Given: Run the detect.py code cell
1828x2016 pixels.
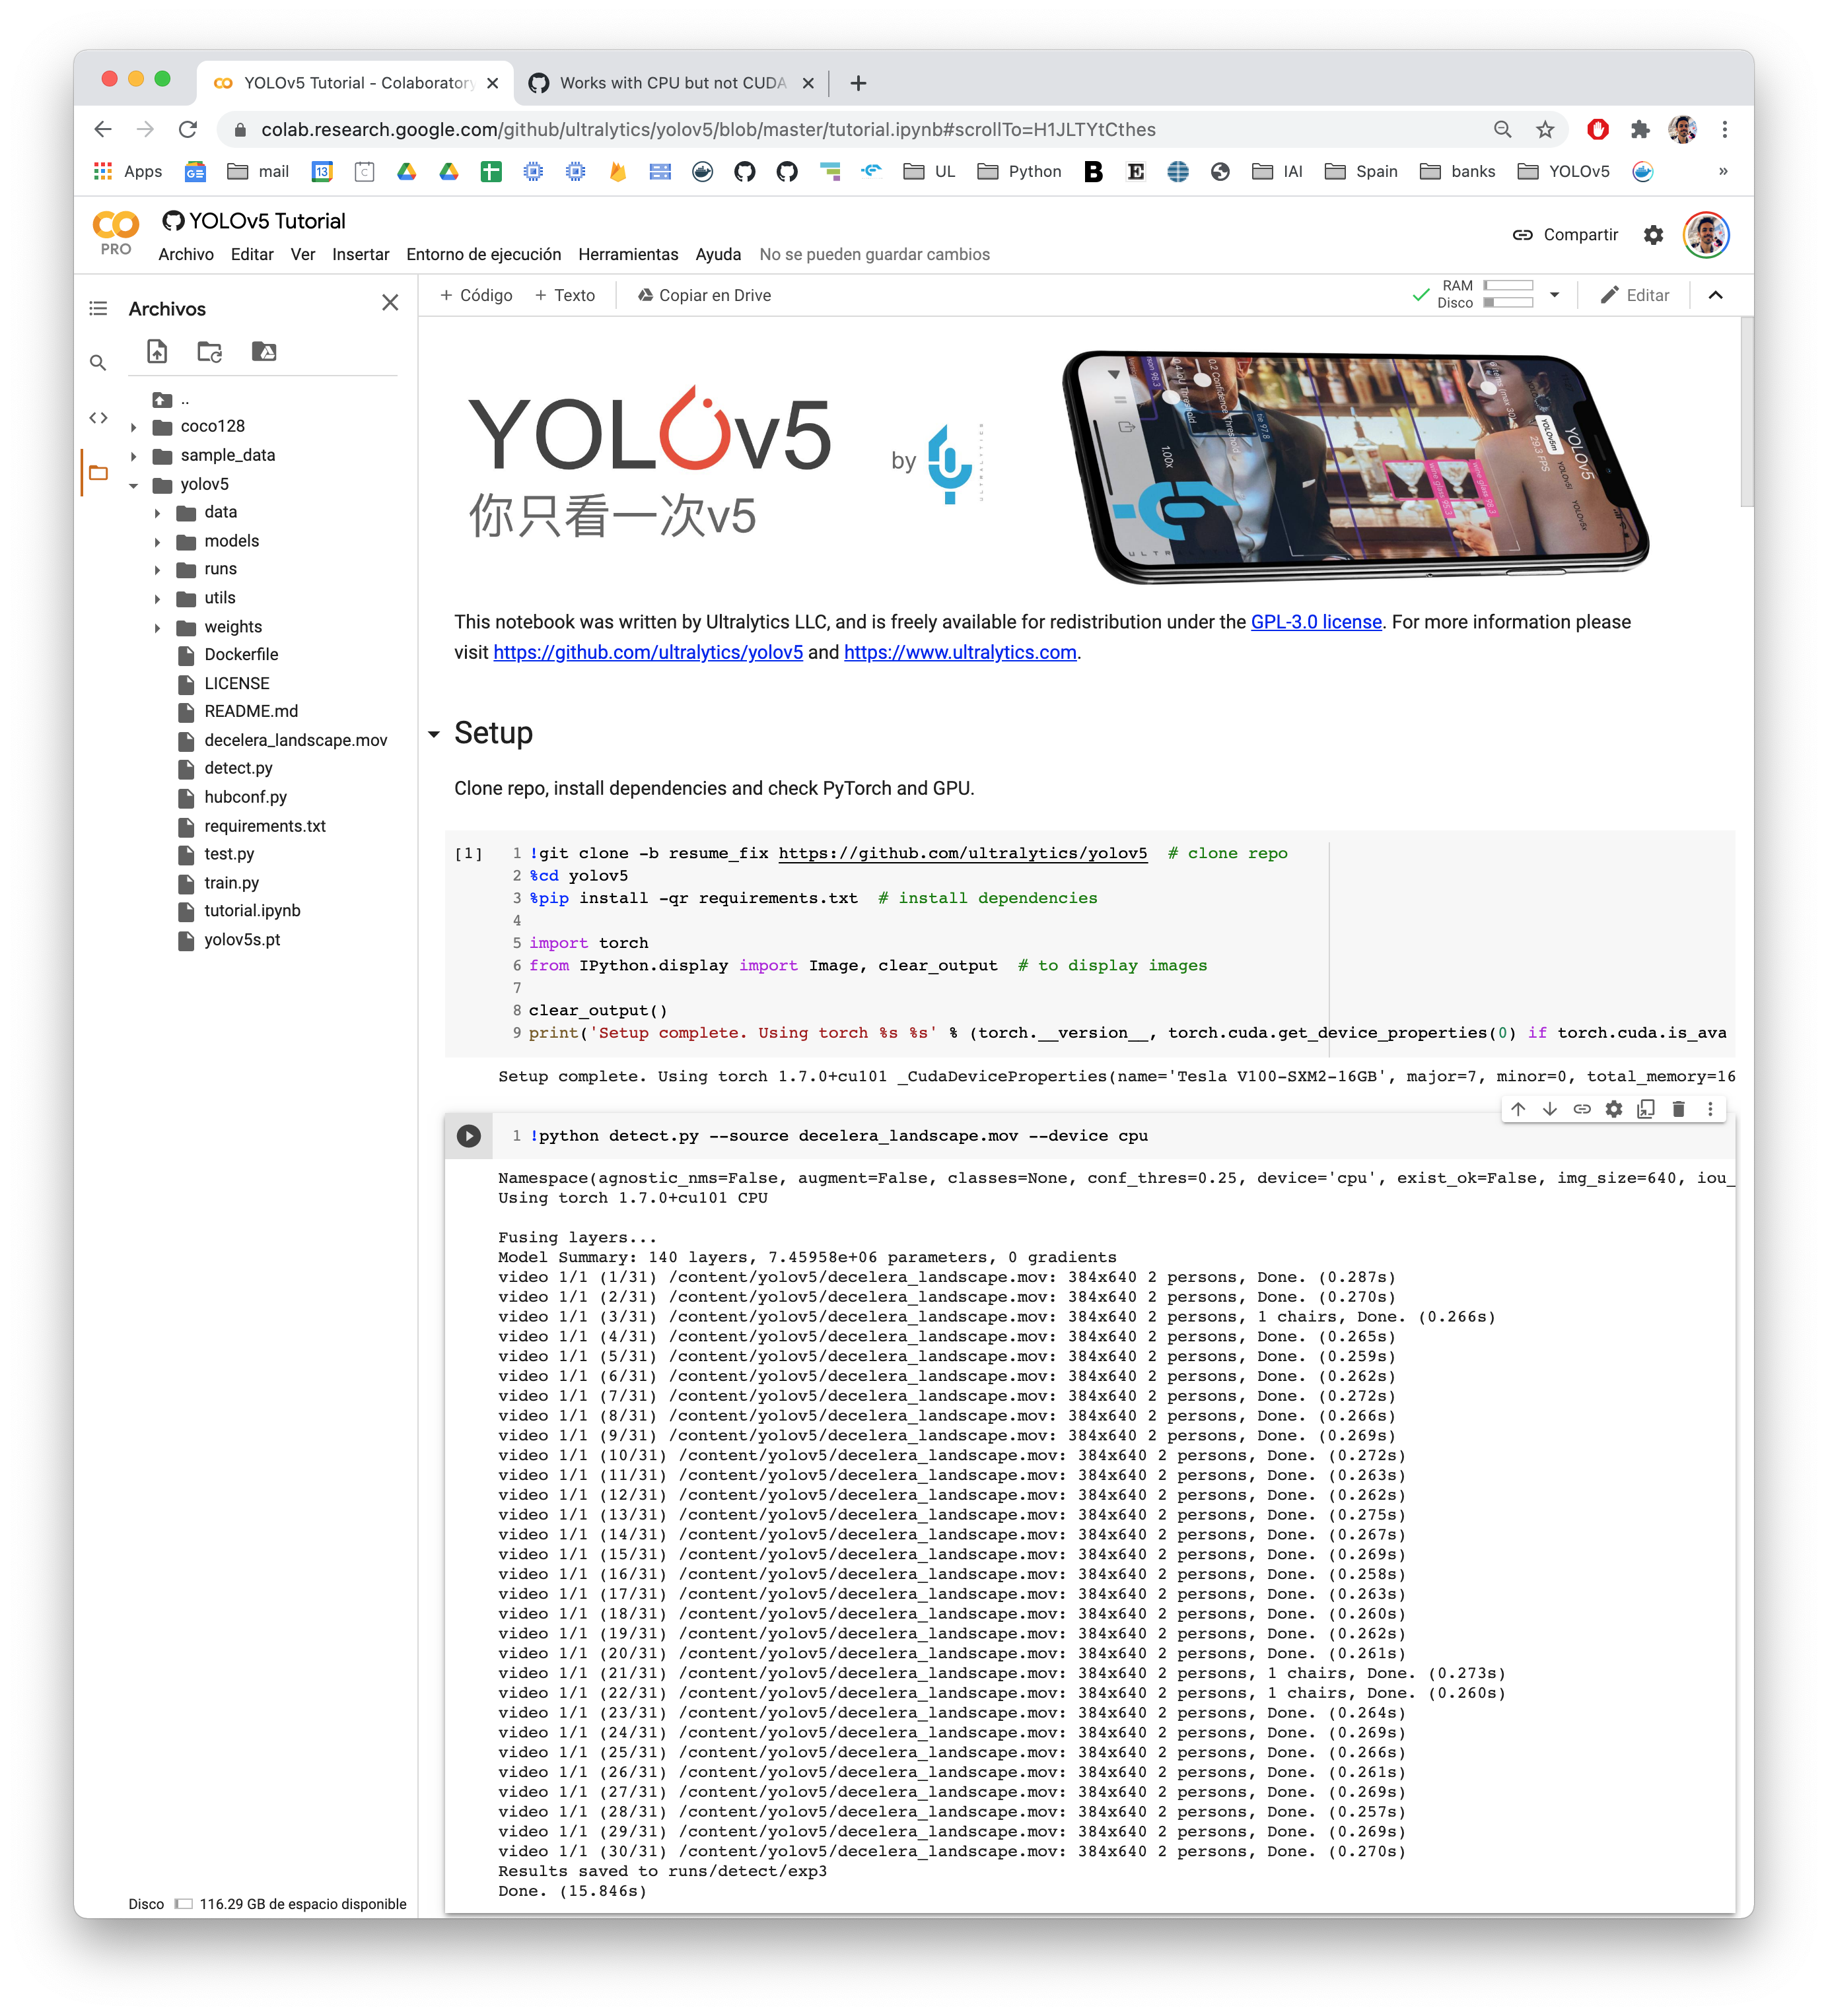Looking at the screenshot, I should tap(468, 1136).
